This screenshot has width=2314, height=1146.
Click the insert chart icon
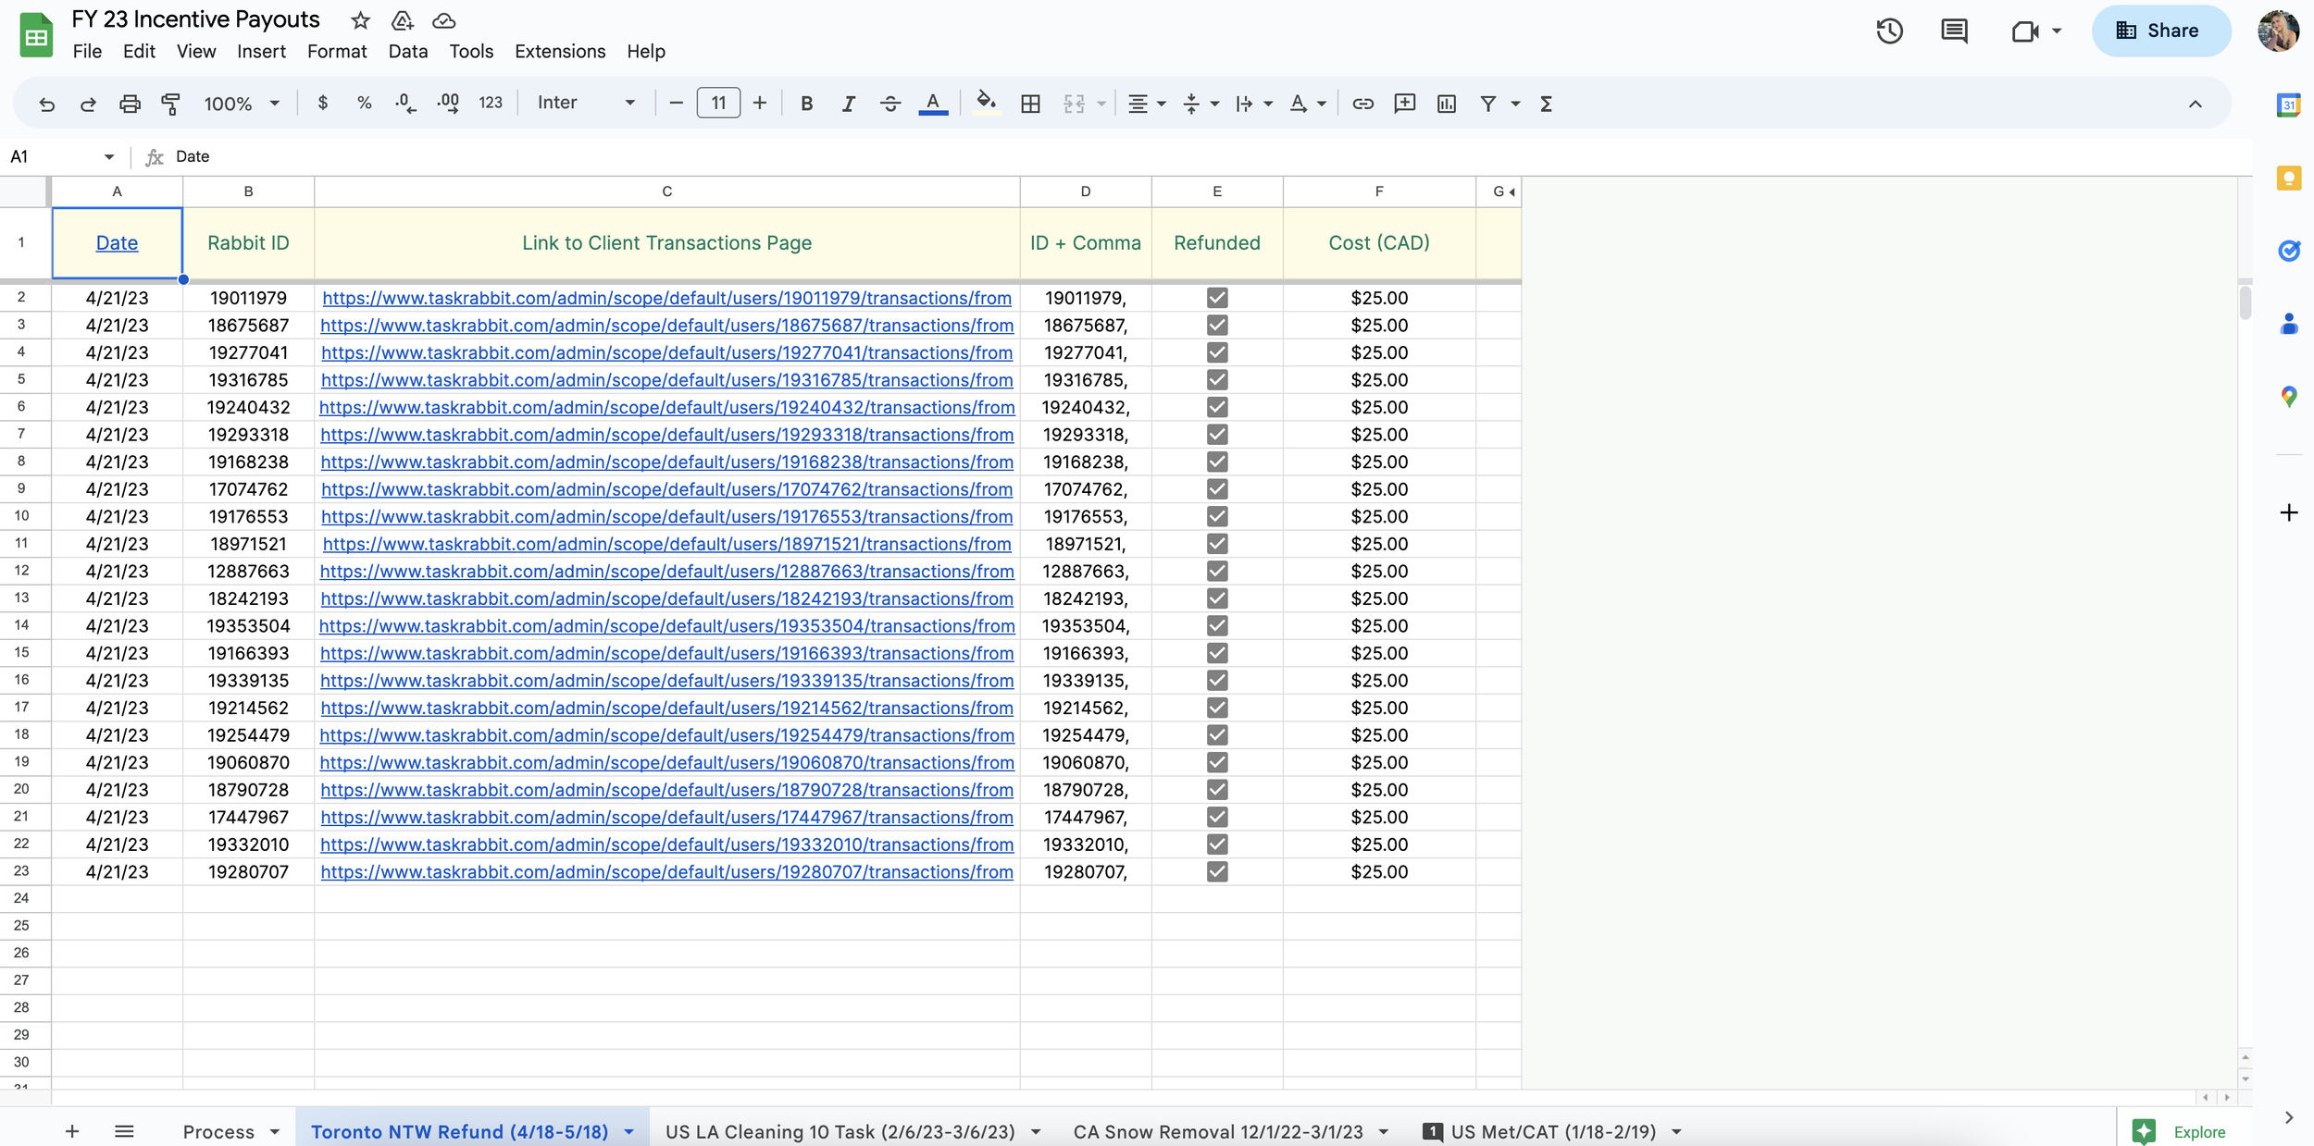point(1447,104)
